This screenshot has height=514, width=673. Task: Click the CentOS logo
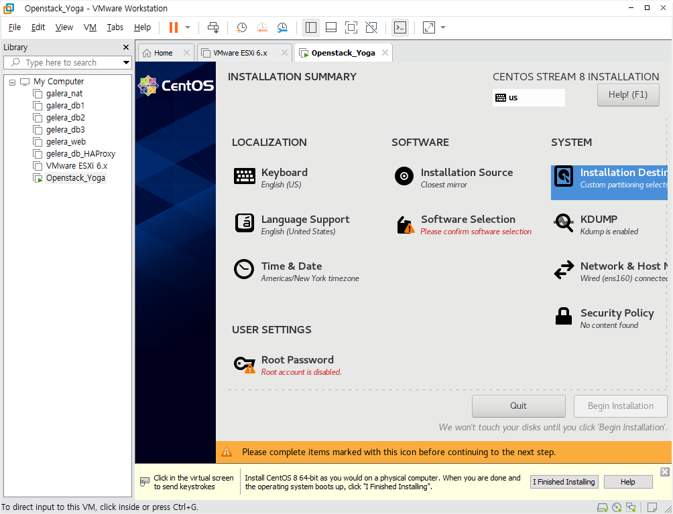[x=176, y=86]
